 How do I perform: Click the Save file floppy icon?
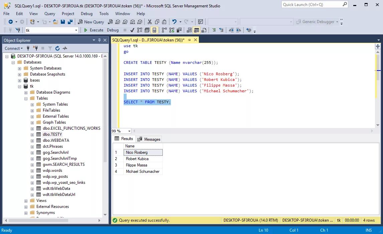point(63,22)
